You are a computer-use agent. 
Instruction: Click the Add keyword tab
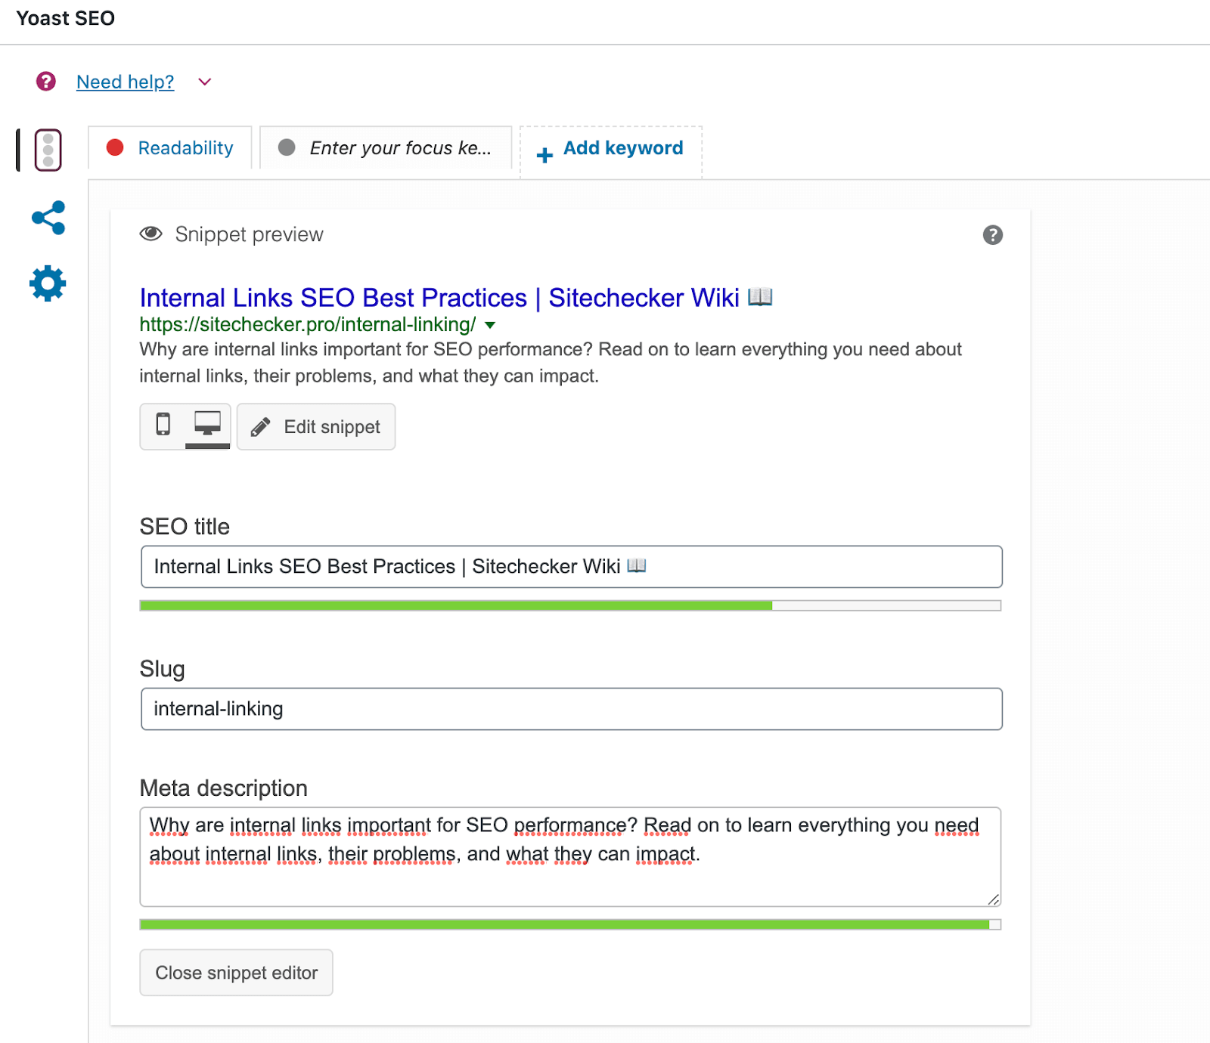click(611, 151)
